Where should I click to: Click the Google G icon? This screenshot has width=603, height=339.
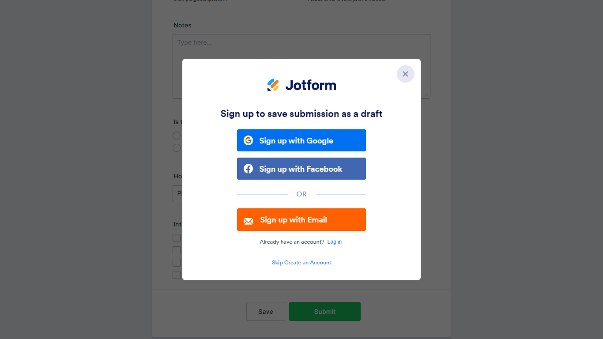(x=249, y=140)
